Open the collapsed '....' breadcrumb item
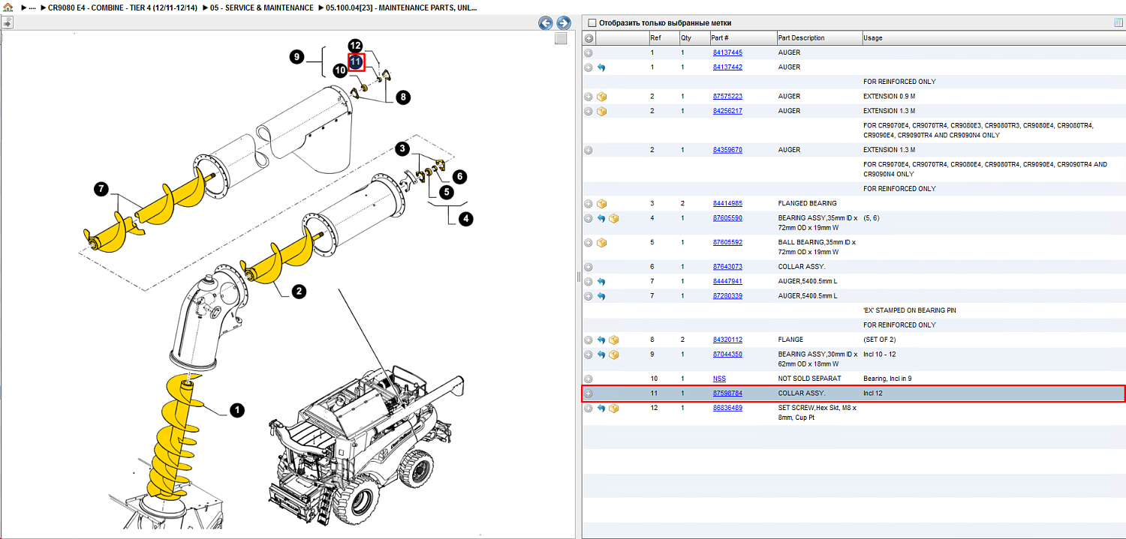 [32, 7]
